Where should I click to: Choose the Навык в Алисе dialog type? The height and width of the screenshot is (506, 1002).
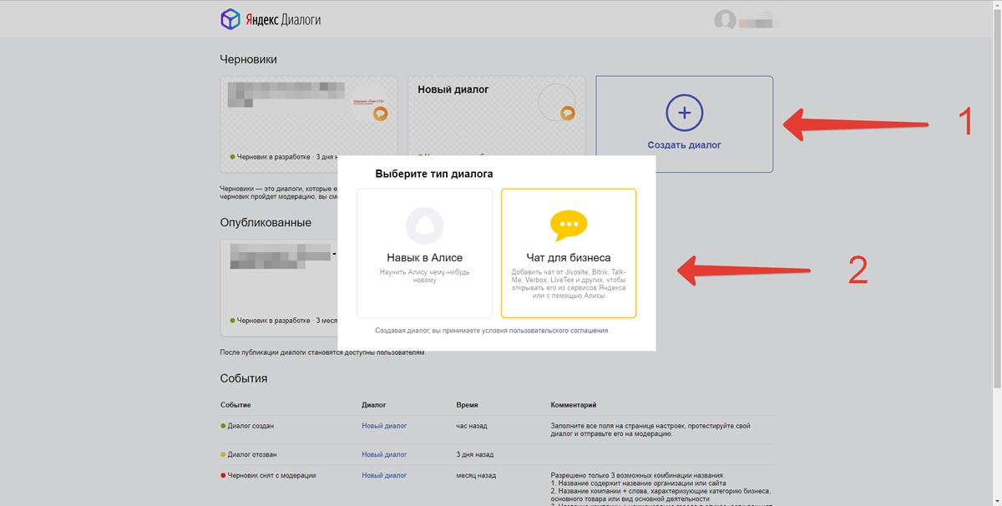[x=424, y=253]
